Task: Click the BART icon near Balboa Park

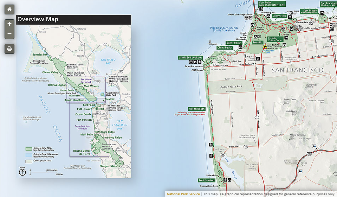Action: pos(300,171)
